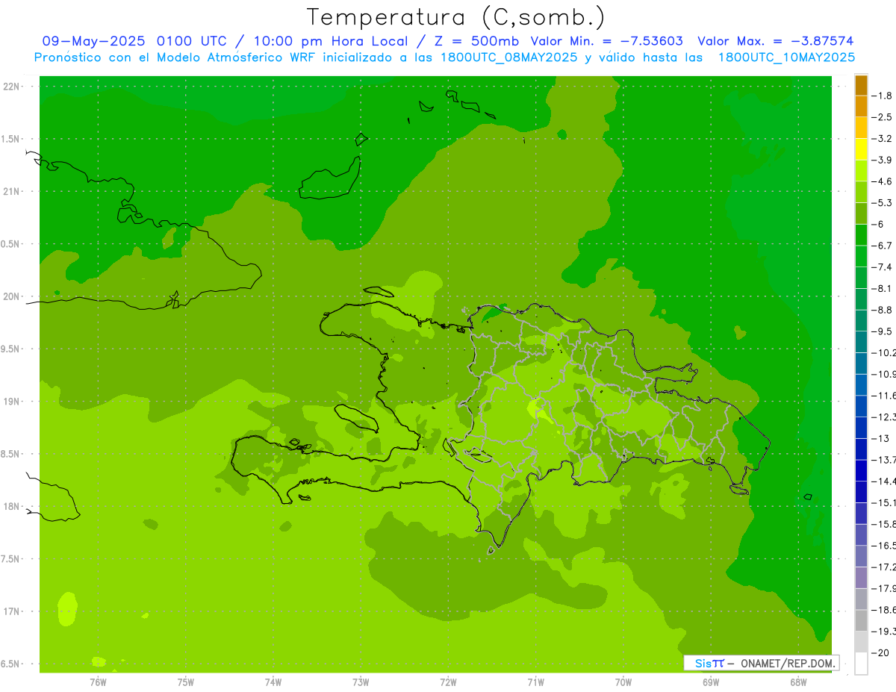Click the '09-May-2025' date text
The image size is (896, 692).
click(94, 41)
